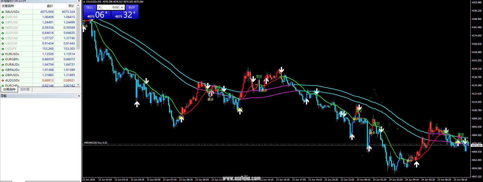Increase trade volume with the up arrow

click(122, 7)
